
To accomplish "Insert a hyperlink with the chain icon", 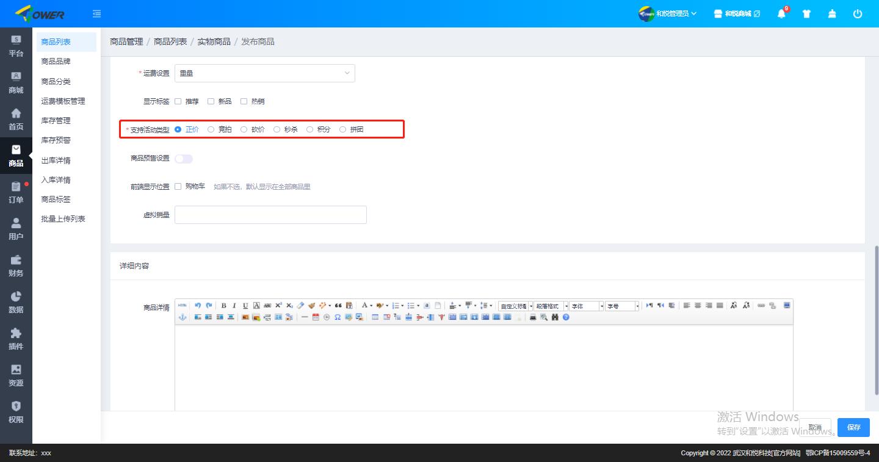I will coord(761,305).
